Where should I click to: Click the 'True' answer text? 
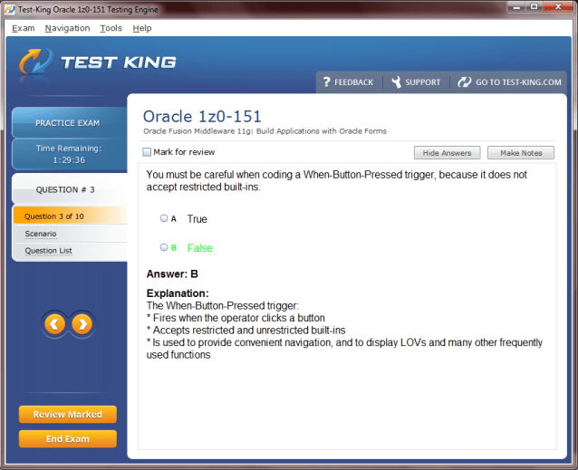tap(197, 219)
